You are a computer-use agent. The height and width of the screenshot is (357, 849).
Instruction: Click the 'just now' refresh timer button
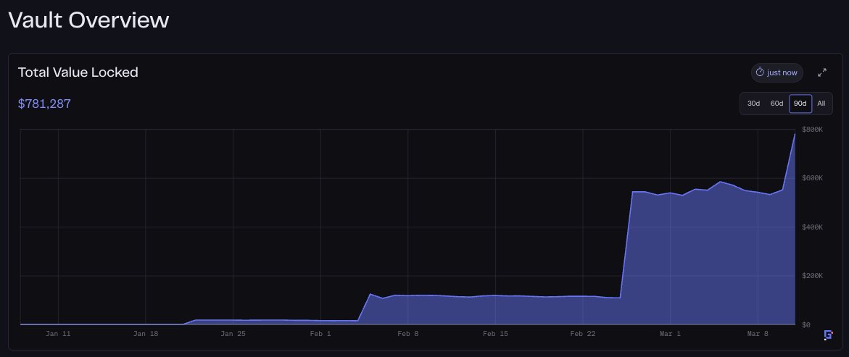coord(776,72)
